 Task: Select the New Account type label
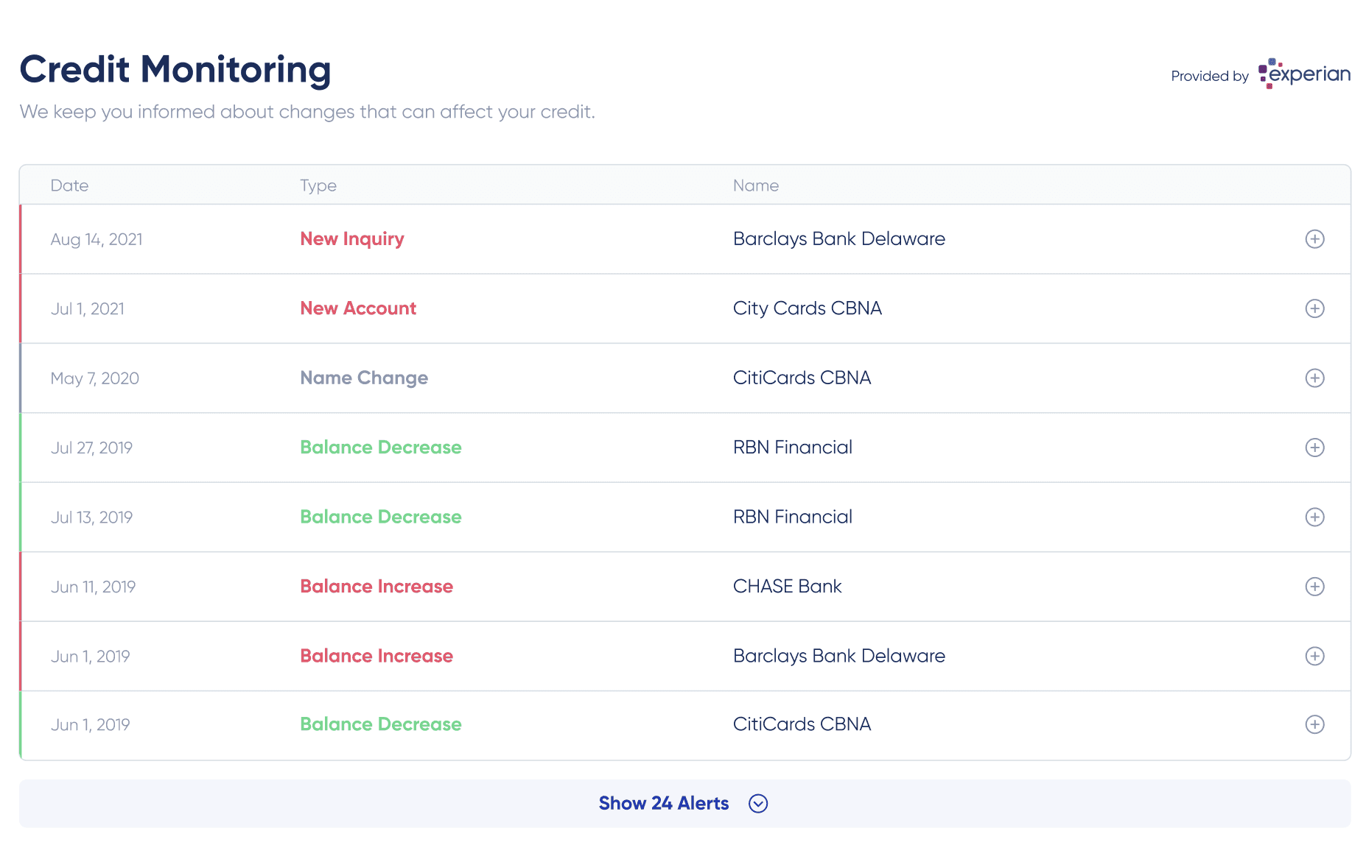358,308
